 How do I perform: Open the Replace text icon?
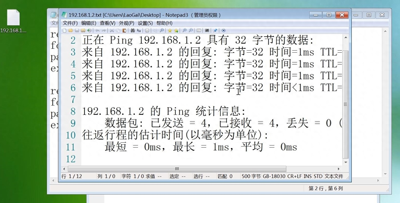click(139, 30)
